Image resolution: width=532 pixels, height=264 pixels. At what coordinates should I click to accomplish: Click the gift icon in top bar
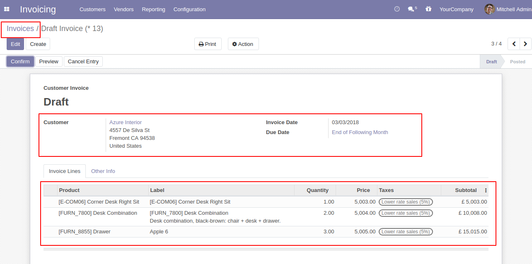(428, 9)
